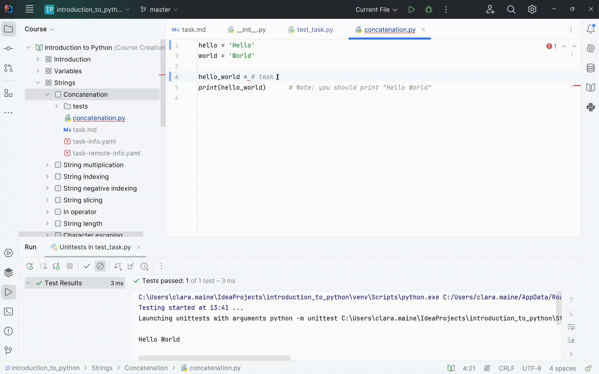This screenshot has height=374, width=599.
Task: Open the Run tool window icon
Action: [9, 292]
